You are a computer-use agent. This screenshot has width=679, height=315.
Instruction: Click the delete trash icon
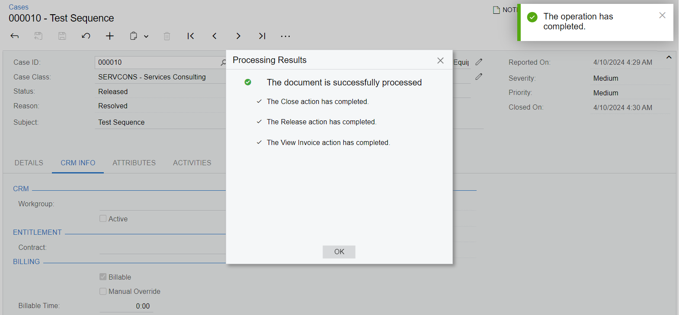(167, 36)
